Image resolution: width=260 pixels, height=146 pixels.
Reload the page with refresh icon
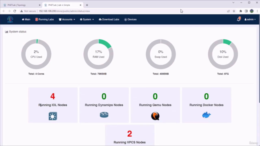15,11
